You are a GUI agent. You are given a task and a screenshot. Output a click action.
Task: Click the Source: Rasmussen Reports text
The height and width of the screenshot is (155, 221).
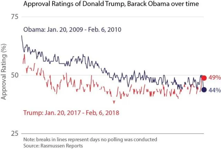[x=53, y=146]
